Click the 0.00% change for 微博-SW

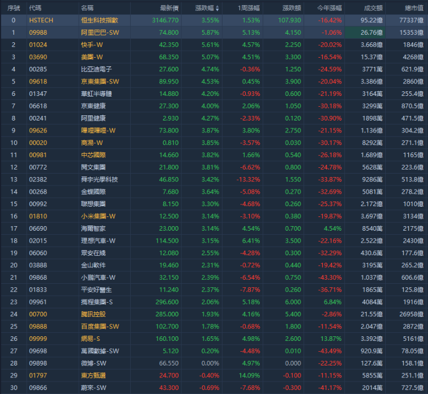click(210, 363)
